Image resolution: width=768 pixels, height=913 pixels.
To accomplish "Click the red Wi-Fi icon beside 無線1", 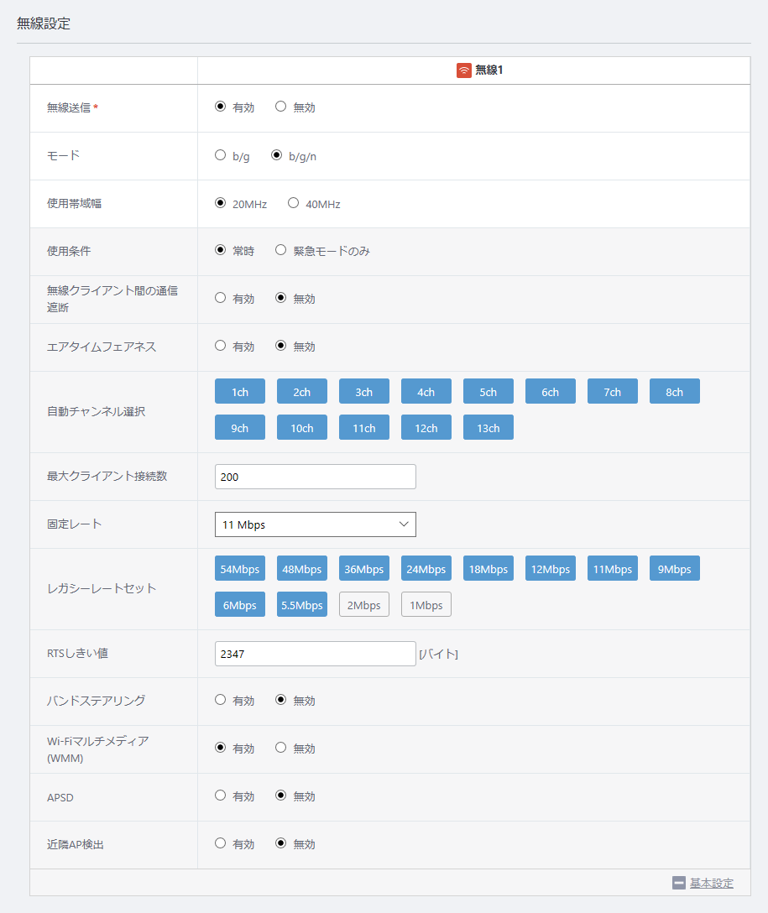I will point(463,70).
